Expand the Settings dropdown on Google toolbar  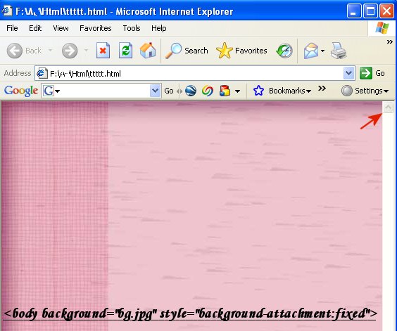365,91
